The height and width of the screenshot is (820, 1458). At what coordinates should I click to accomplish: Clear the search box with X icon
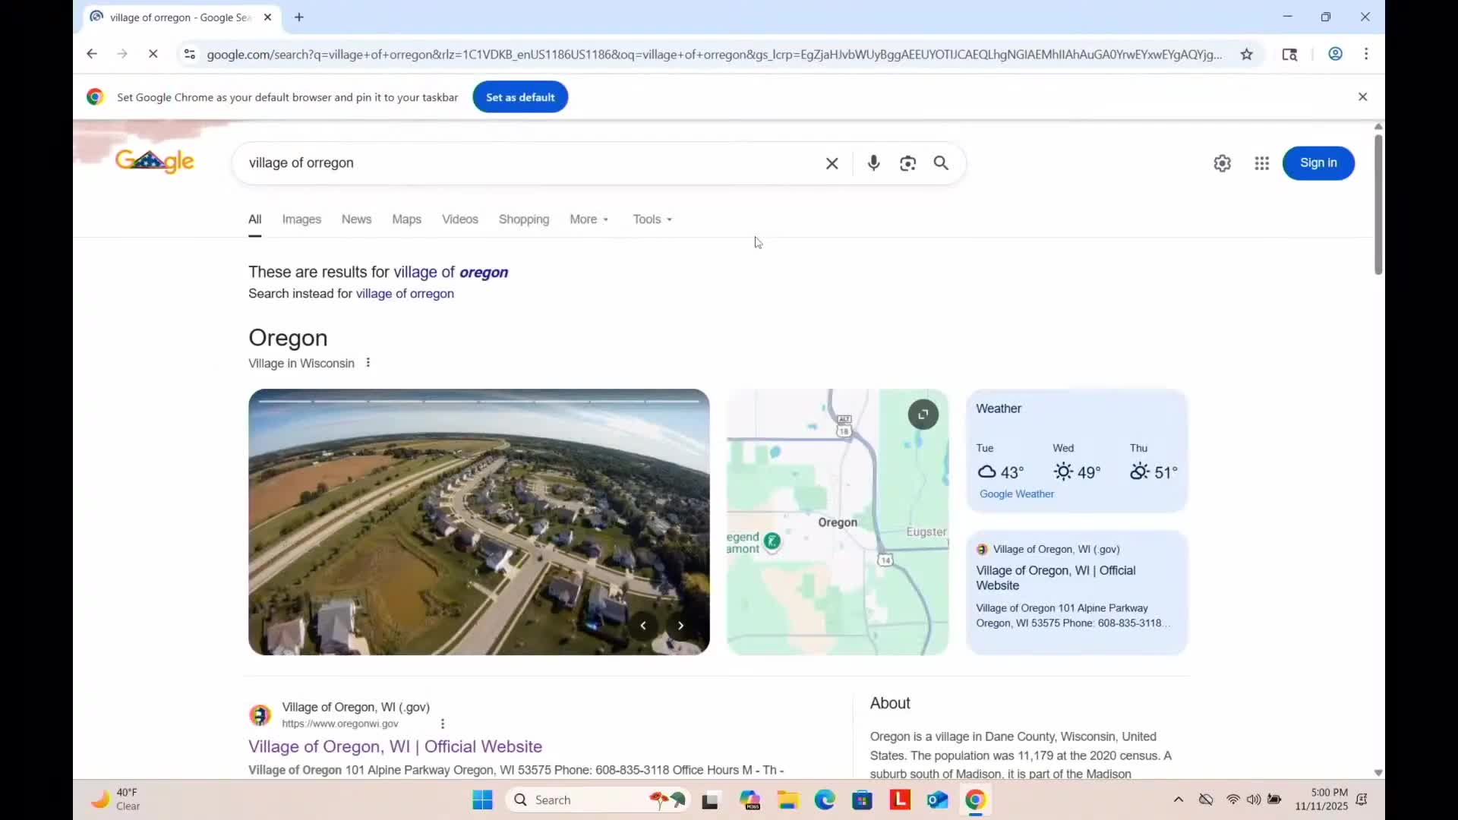tap(832, 163)
